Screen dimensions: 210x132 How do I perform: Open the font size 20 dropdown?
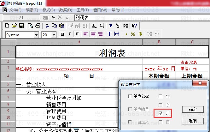coord(54,35)
